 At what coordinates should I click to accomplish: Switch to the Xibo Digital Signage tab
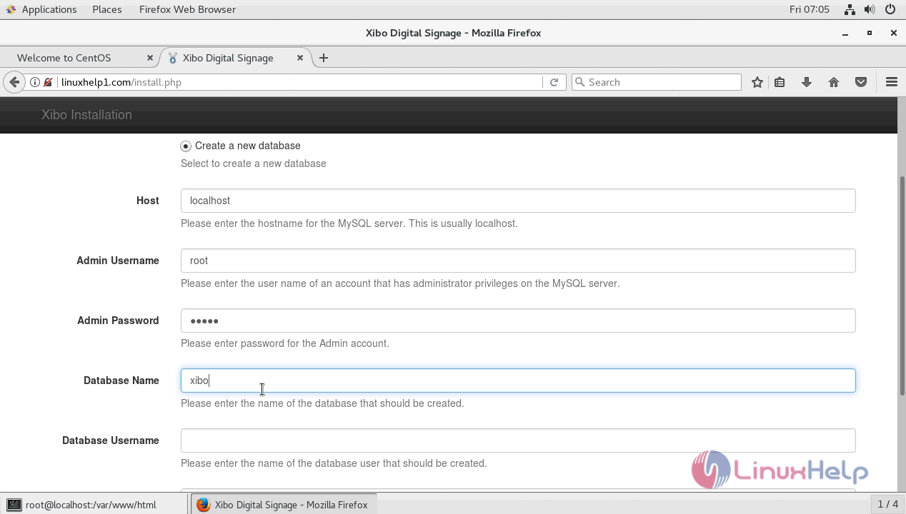[x=235, y=58]
